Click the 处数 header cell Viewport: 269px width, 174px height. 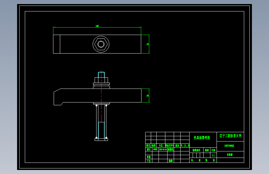[x=154, y=146]
